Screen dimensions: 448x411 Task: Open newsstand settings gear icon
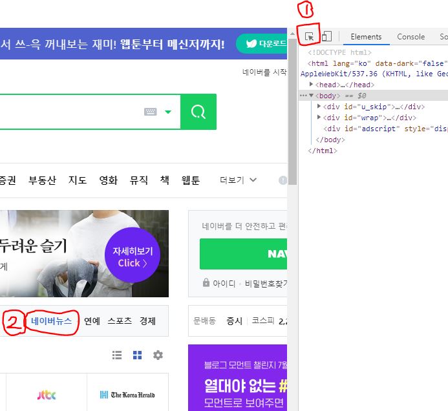[158, 355]
